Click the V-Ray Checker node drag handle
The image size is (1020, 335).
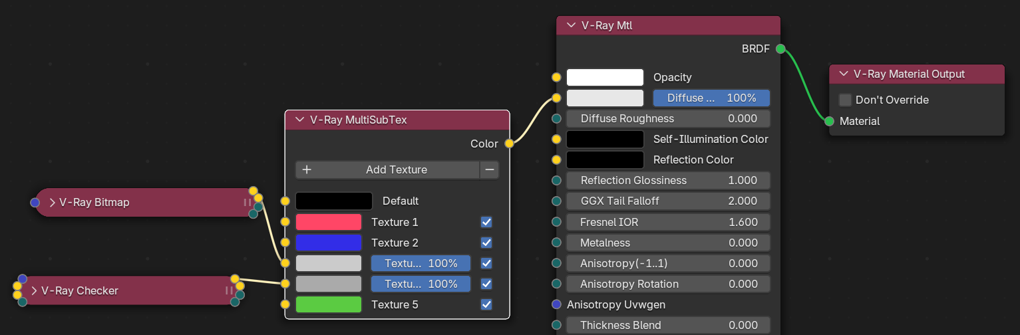click(230, 290)
